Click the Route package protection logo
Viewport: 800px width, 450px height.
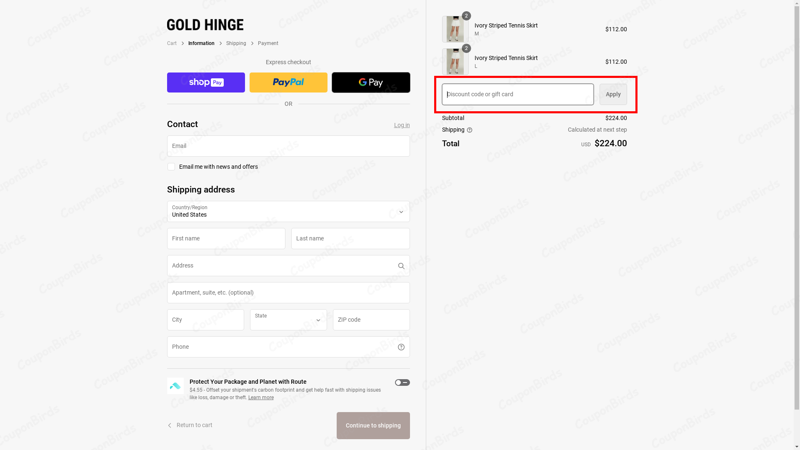click(175, 386)
